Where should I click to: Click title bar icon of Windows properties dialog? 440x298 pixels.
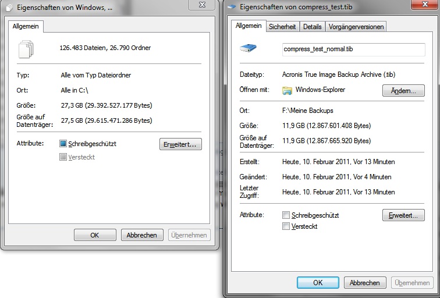click(x=9, y=8)
